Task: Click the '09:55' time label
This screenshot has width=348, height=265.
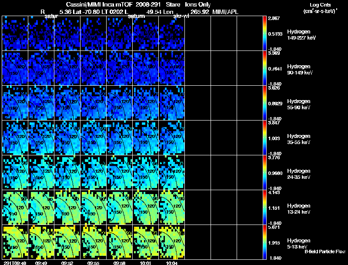Action: (93, 263)
